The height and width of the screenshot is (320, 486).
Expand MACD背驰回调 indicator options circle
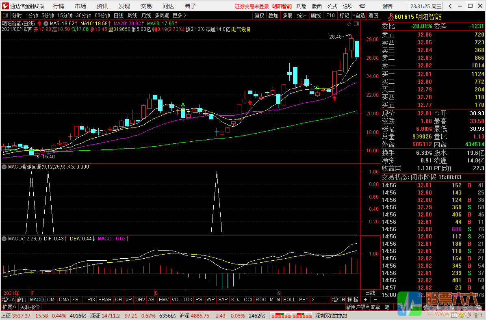pyautogui.click(x=4, y=167)
